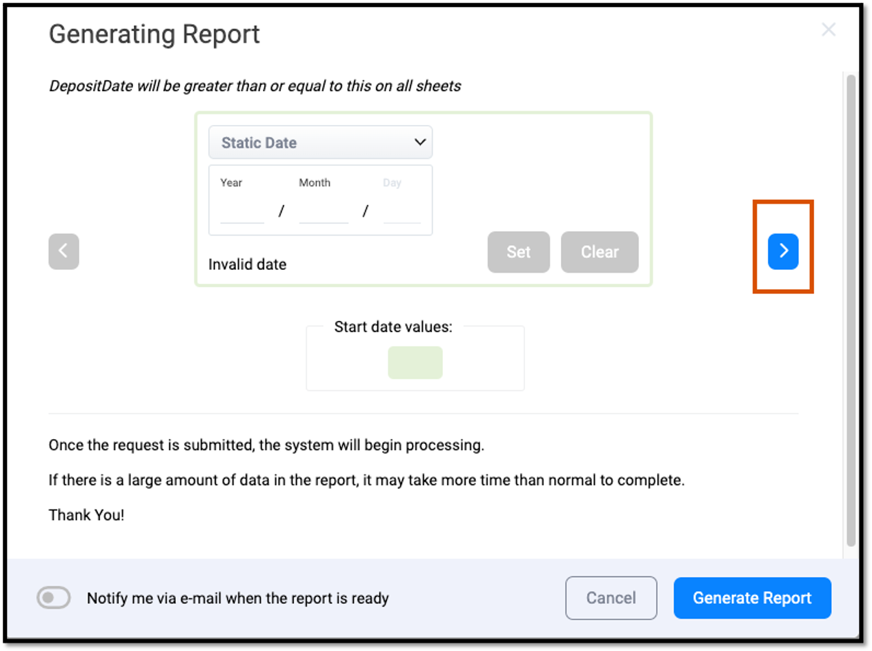872x651 pixels.
Task: Click the Generating Report title
Action: [154, 33]
